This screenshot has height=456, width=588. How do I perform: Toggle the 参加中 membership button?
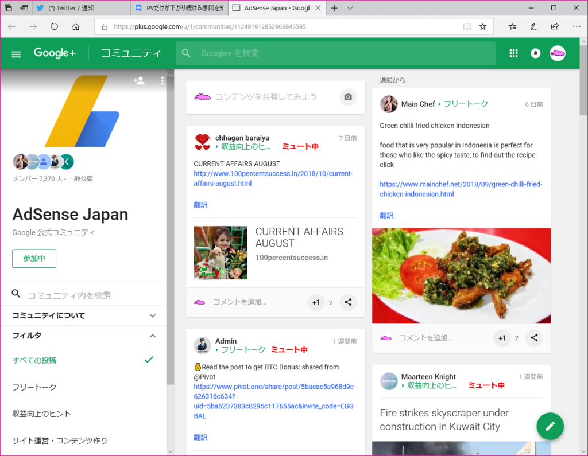(x=34, y=259)
